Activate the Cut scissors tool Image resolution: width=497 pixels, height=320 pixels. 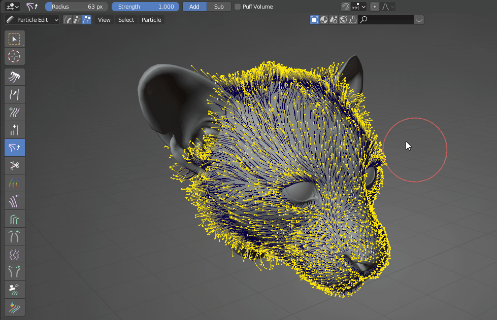point(14,165)
